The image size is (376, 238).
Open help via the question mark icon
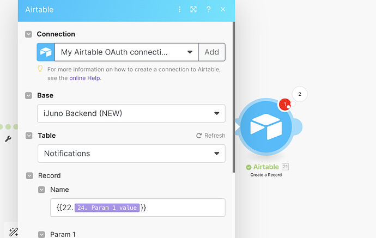pyautogui.click(x=208, y=9)
